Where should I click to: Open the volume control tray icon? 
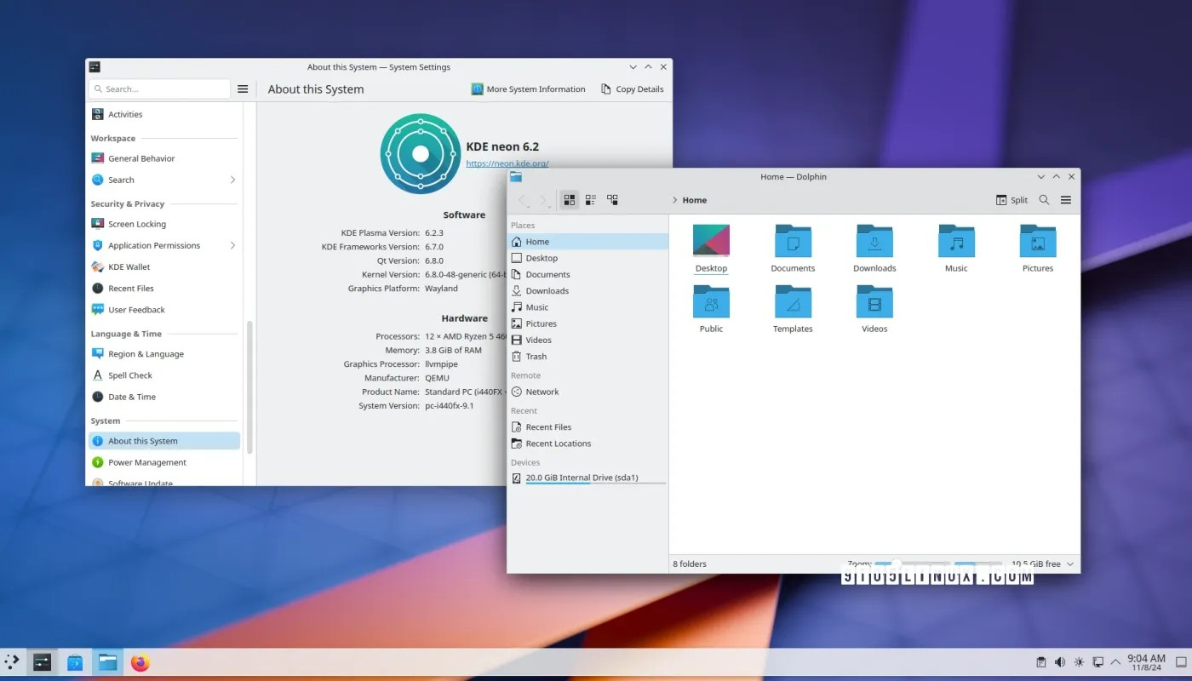click(1060, 661)
